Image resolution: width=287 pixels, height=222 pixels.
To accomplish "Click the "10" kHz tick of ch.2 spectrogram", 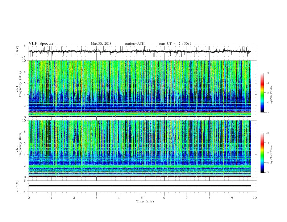I will pyautogui.click(x=25, y=120).
